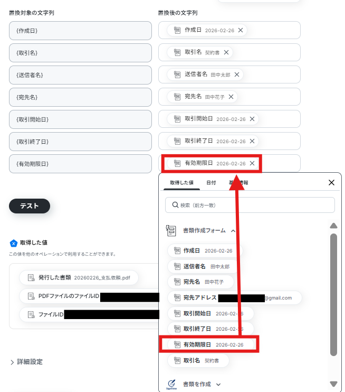Select the 取得した値 tab
Viewport: 345px width, 392px height.
(x=181, y=183)
